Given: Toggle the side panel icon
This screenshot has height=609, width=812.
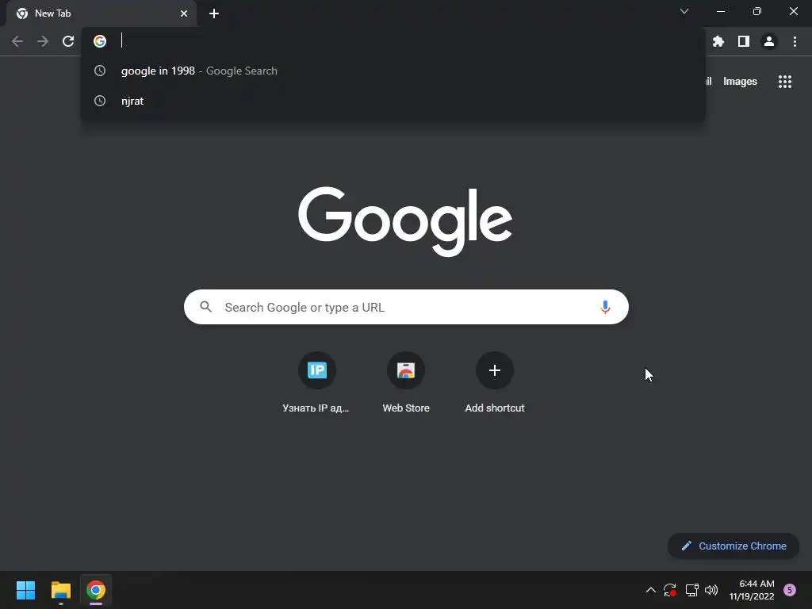Looking at the screenshot, I should (744, 41).
